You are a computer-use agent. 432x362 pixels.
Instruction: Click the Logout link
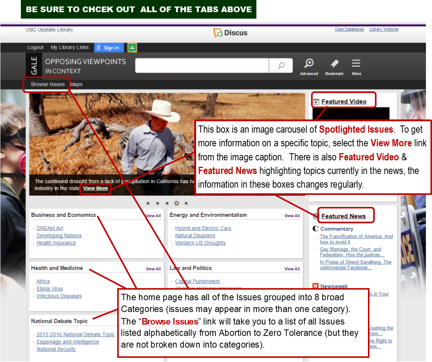point(35,47)
